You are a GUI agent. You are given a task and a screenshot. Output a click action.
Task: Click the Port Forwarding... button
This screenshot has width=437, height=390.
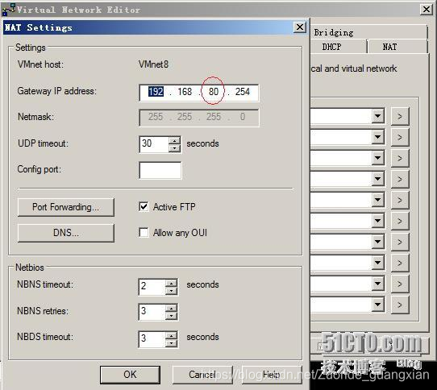[x=66, y=207]
